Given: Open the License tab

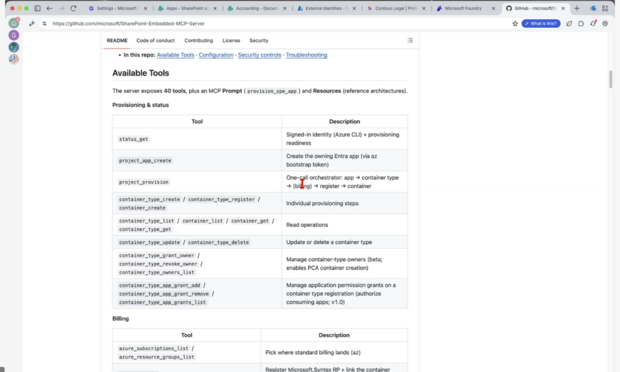Looking at the screenshot, I should [231, 41].
